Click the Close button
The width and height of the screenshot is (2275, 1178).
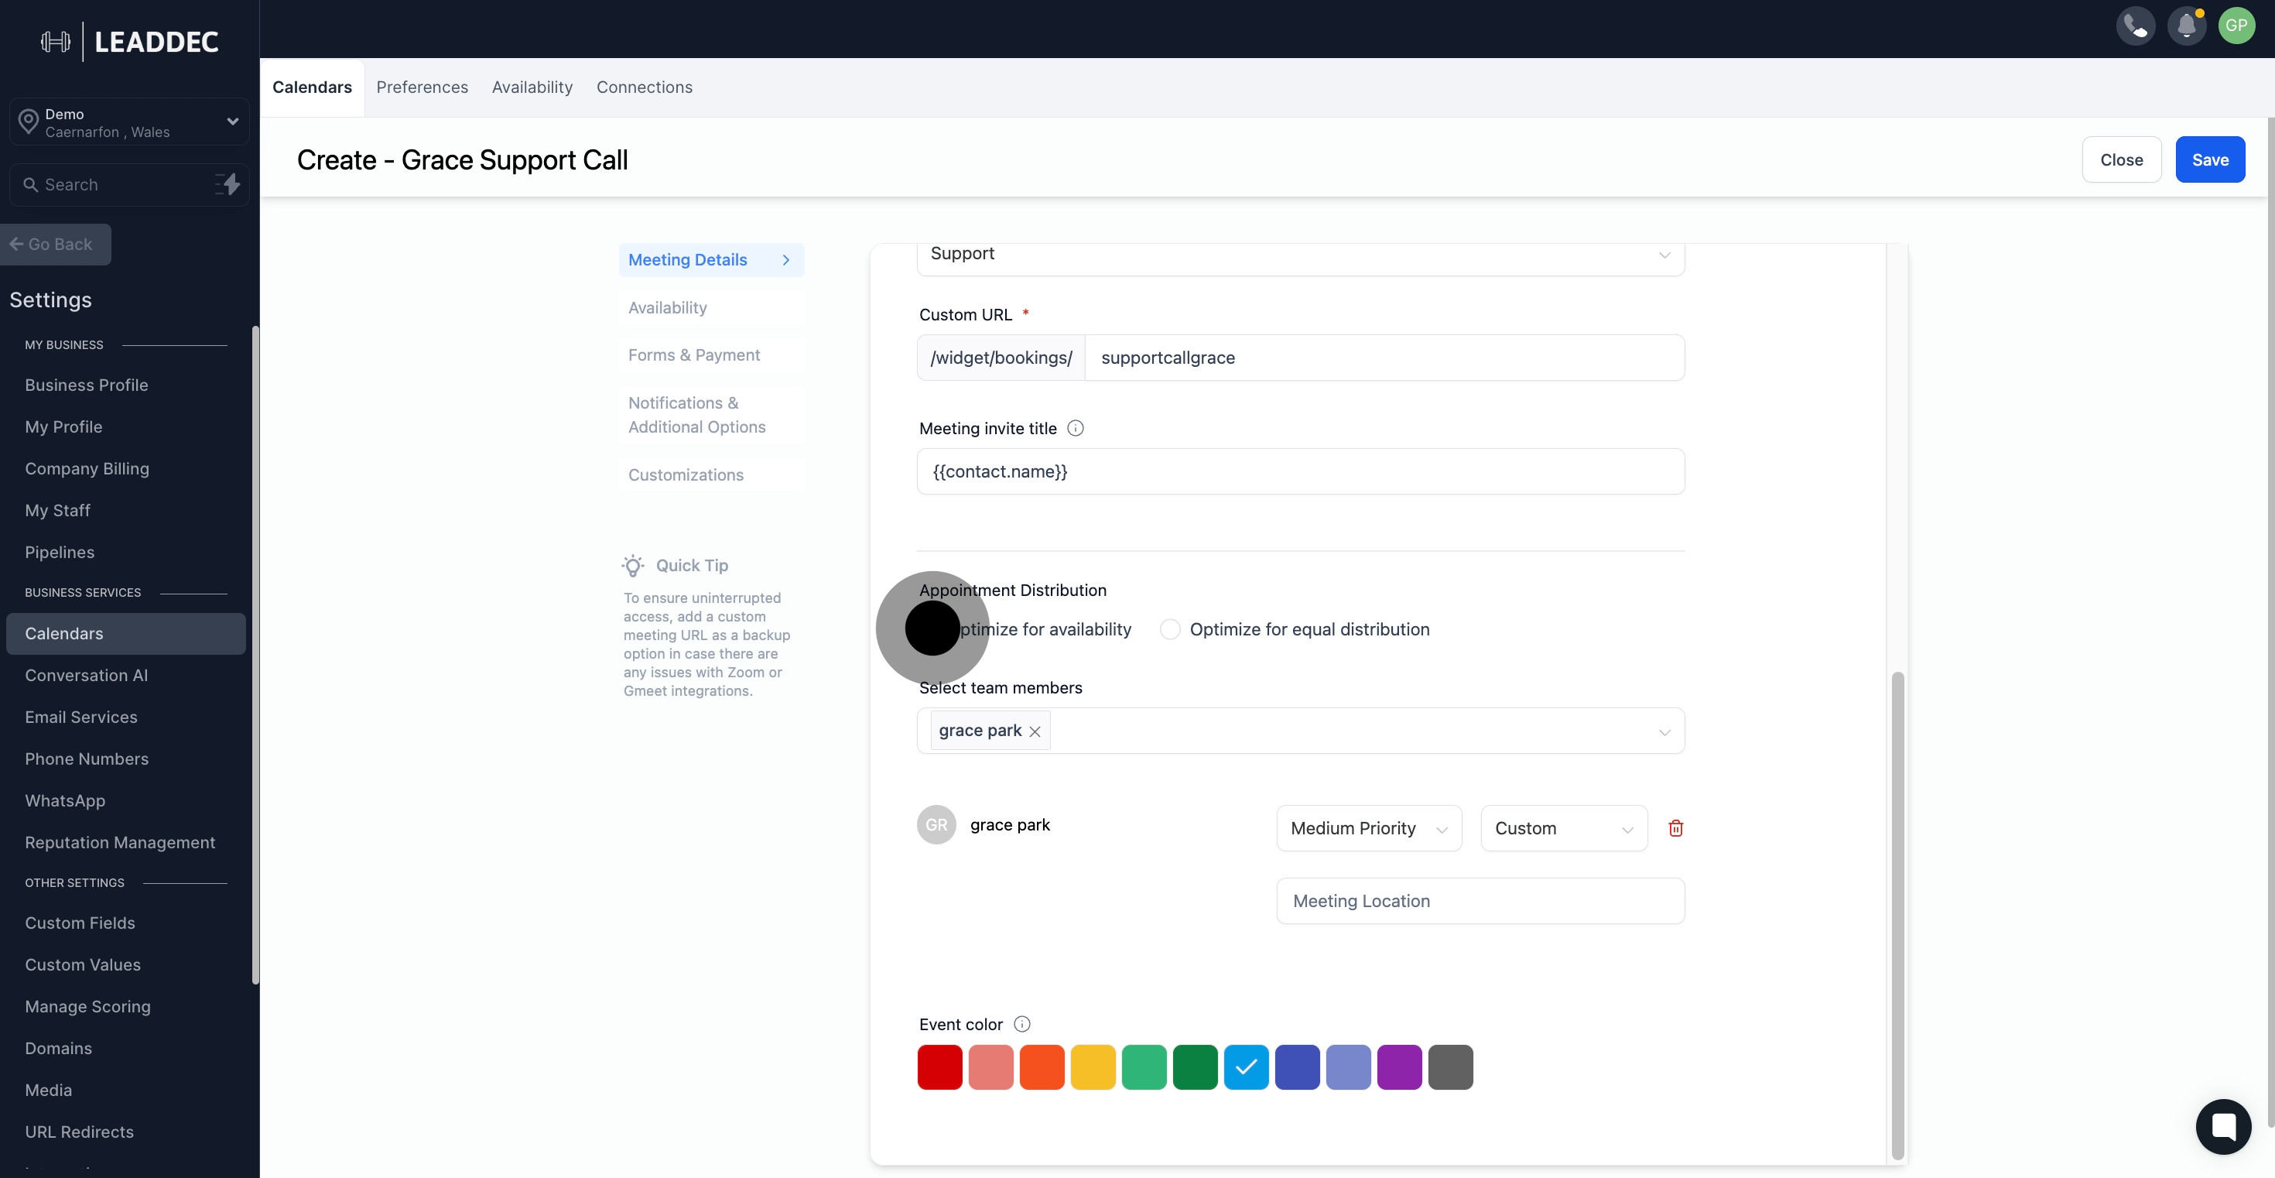2121,160
